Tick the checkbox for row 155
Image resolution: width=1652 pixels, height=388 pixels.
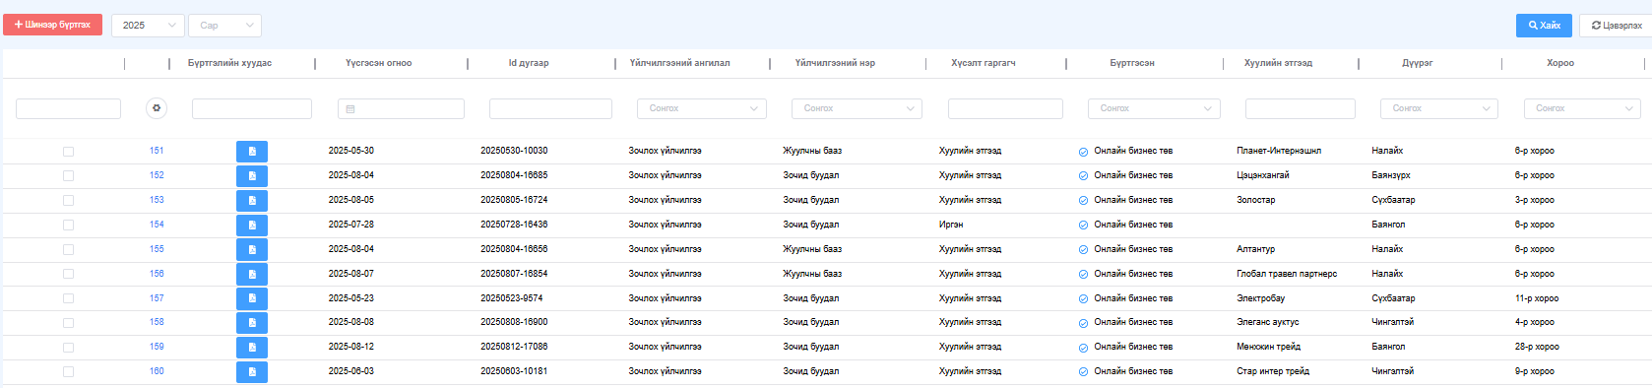point(68,250)
